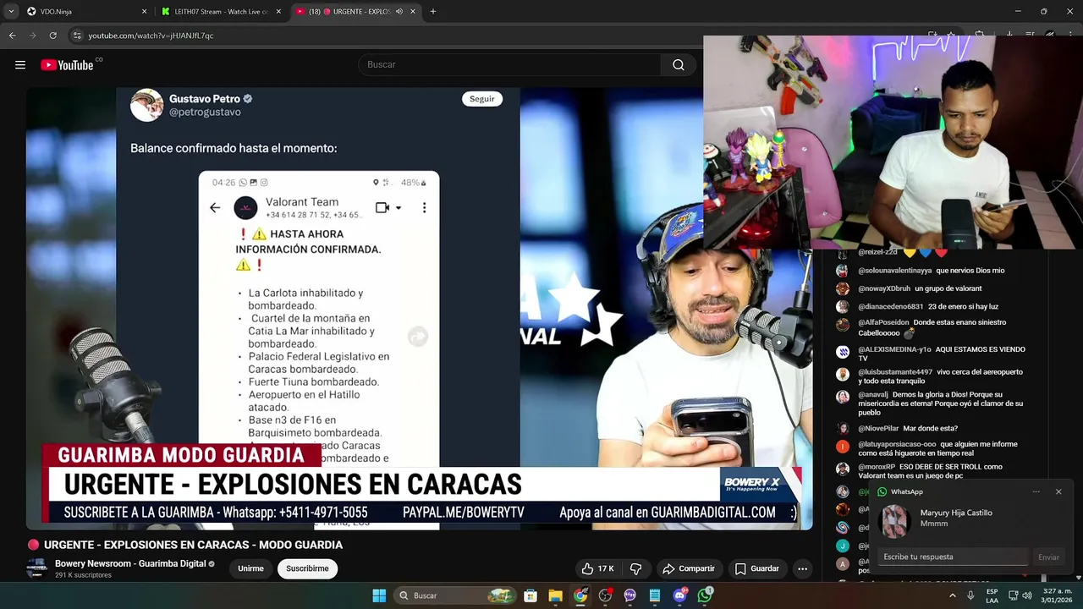Click the Unirme membership button
The image size is (1083, 609).
click(250, 568)
